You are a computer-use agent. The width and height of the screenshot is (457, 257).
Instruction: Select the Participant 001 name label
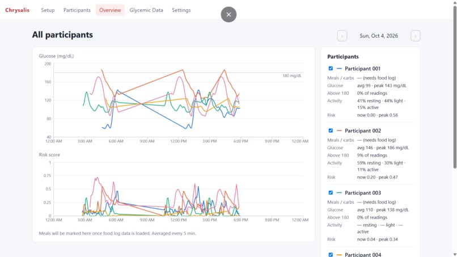point(362,69)
